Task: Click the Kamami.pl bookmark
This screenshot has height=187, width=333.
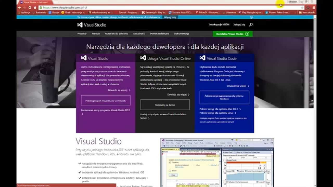Action: (x=155, y=12)
